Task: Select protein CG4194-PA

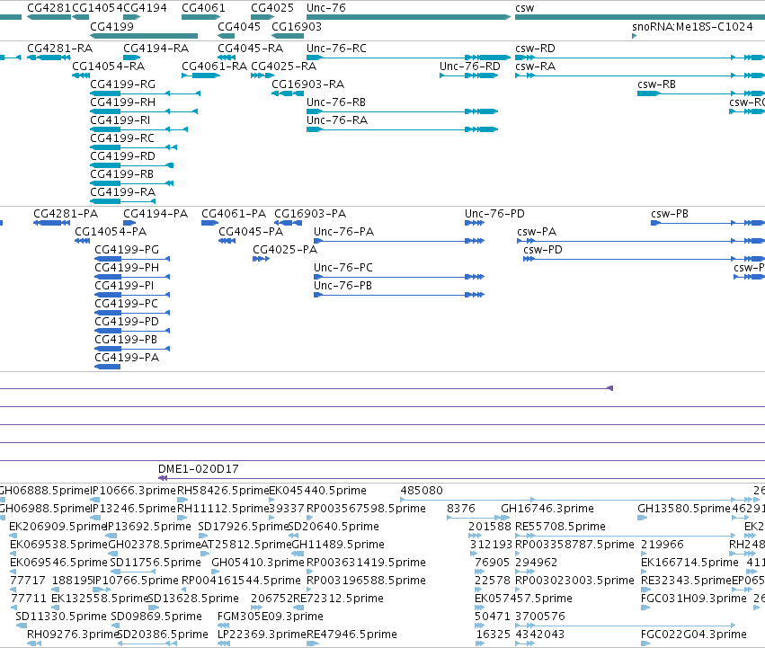Action: (156, 214)
